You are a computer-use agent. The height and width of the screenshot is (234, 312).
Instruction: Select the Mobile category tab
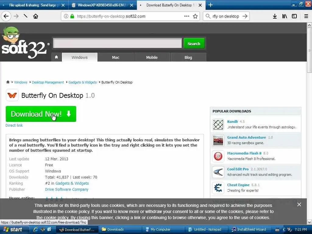tap(152, 57)
